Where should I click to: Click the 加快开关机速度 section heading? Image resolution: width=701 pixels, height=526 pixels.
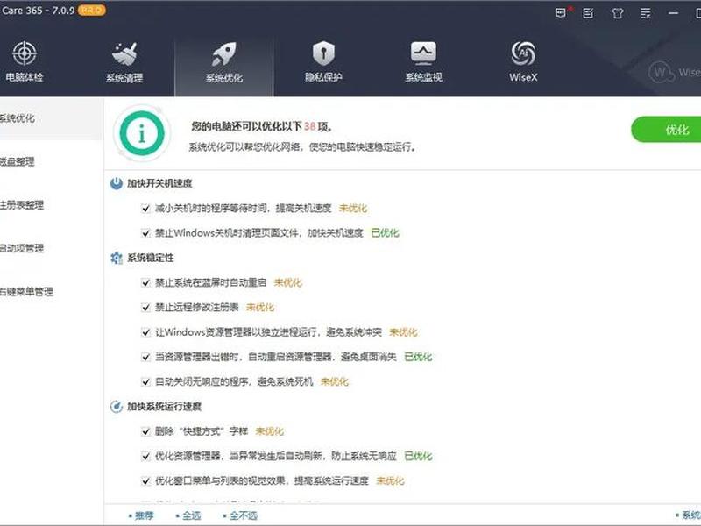(x=159, y=183)
